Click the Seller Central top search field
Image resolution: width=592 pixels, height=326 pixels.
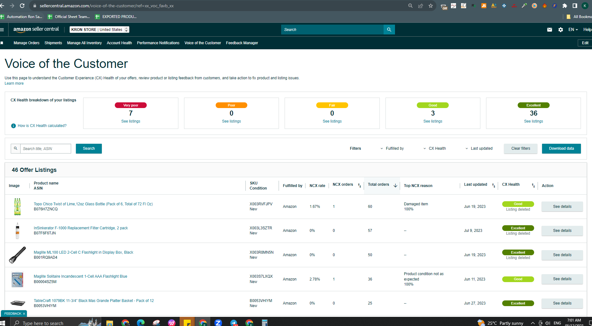tap(332, 30)
